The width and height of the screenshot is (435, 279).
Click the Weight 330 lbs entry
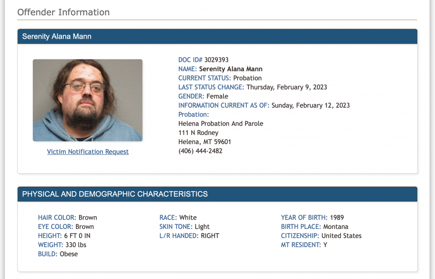(62, 245)
